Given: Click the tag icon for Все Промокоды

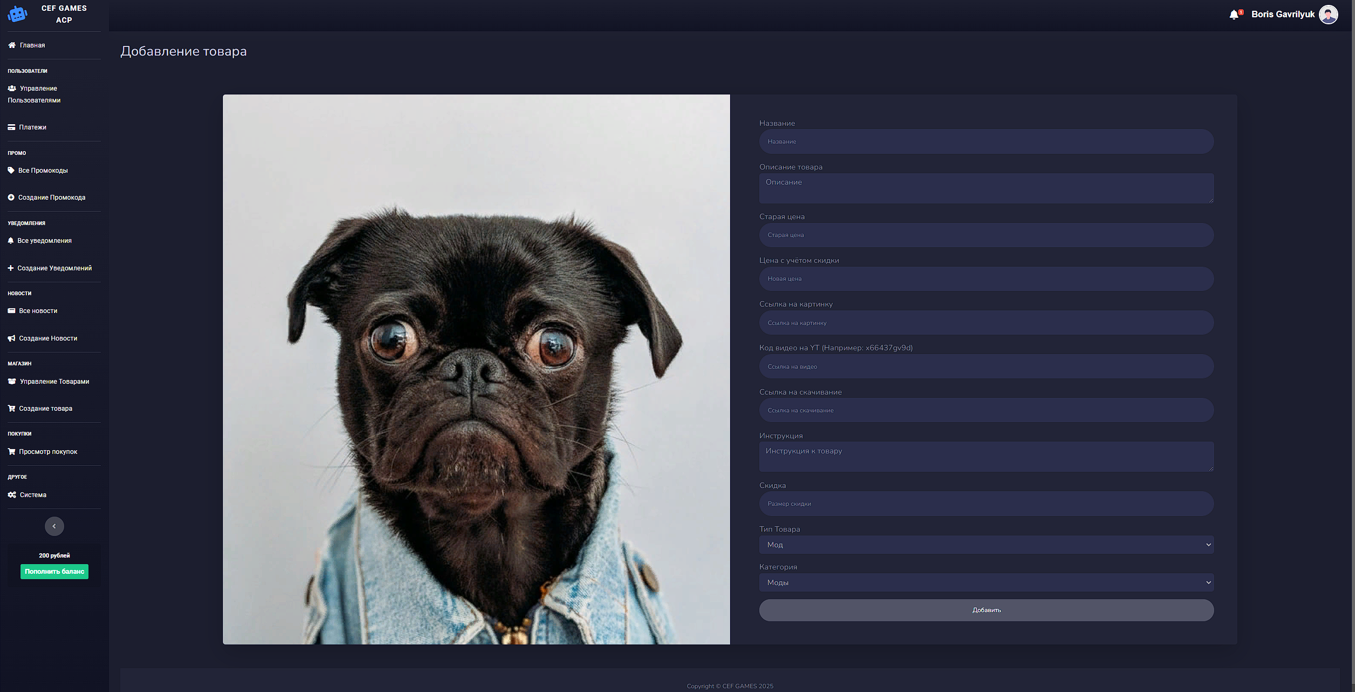Looking at the screenshot, I should (x=11, y=171).
